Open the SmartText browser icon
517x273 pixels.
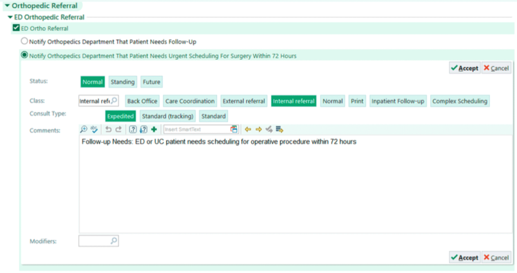pyautogui.click(x=234, y=130)
